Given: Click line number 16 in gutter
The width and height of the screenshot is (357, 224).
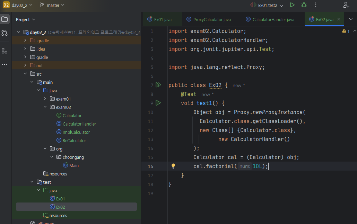Looking at the screenshot, I should click(150, 166).
